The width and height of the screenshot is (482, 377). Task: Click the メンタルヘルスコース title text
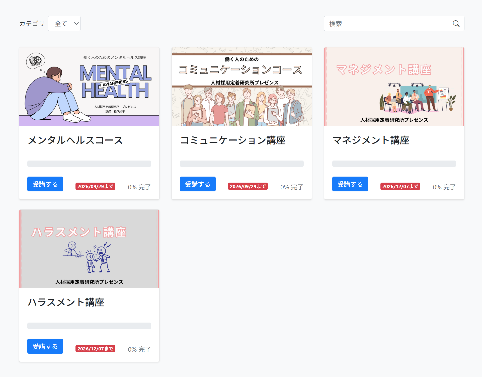(75, 140)
